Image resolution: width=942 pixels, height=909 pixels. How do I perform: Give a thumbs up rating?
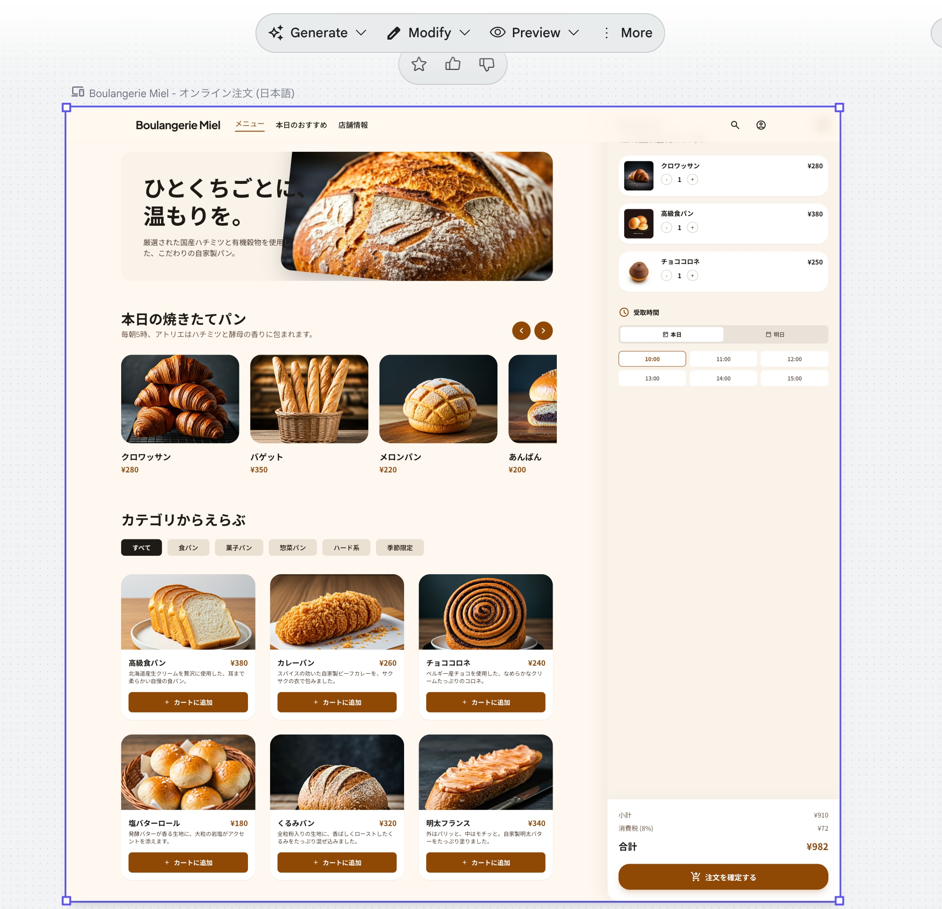pos(452,64)
